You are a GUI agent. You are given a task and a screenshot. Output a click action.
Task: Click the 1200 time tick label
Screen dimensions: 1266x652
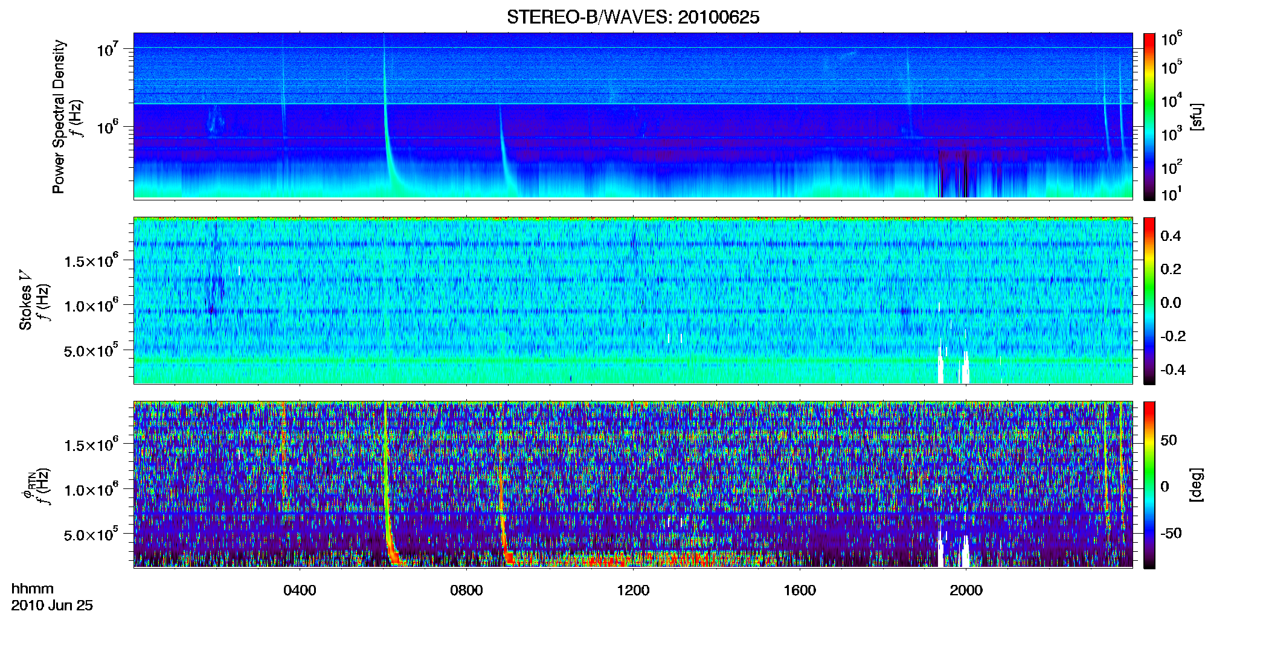click(633, 590)
